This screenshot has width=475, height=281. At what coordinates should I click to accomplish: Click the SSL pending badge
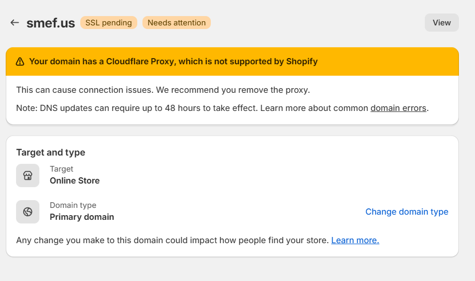pyautogui.click(x=108, y=23)
